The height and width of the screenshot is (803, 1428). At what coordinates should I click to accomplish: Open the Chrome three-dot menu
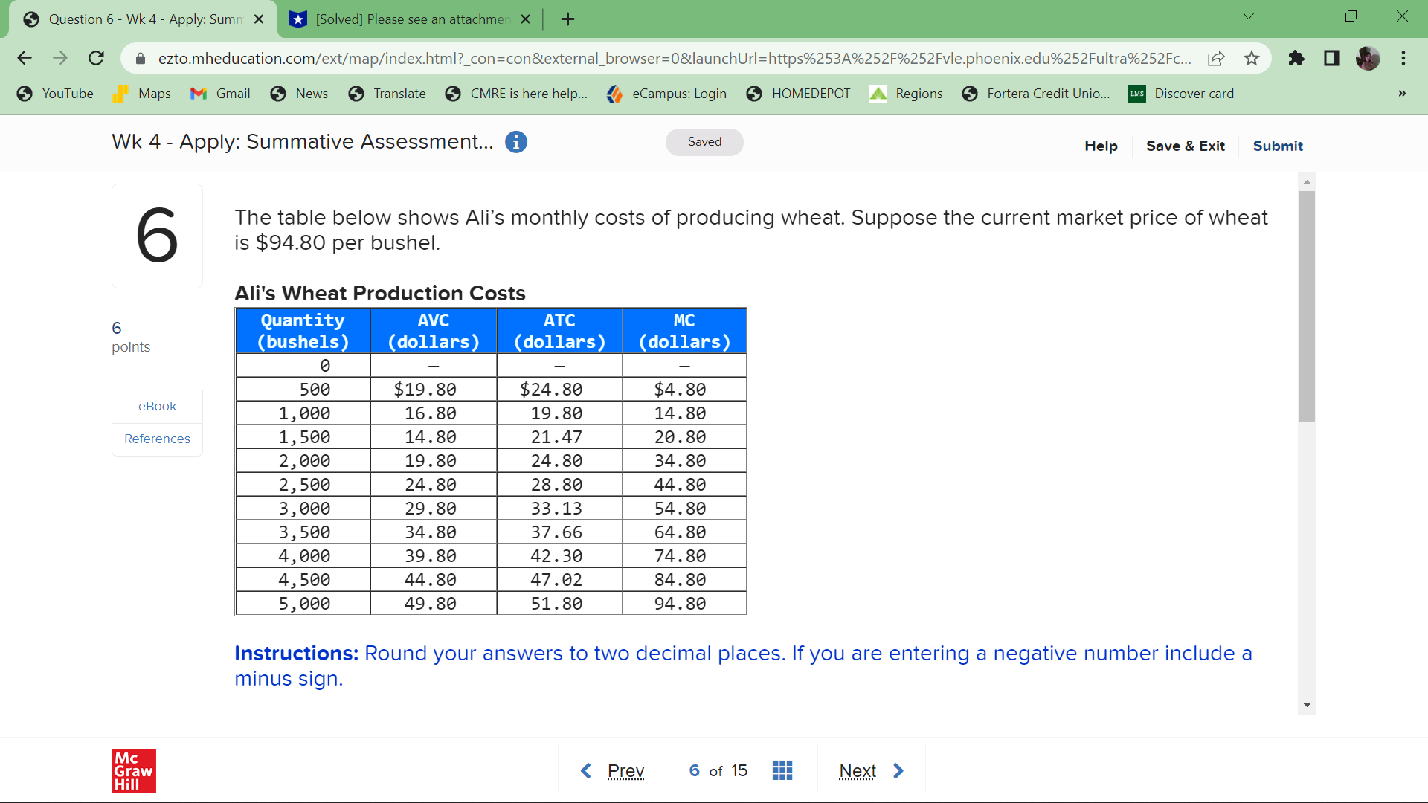click(1403, 58)
